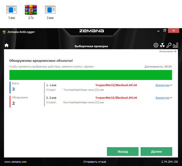
Task: Open the www.zemana.com link
Action: [x=15, y=162]
